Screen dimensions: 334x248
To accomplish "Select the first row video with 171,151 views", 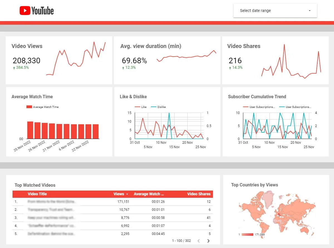I will pos(52,202).
